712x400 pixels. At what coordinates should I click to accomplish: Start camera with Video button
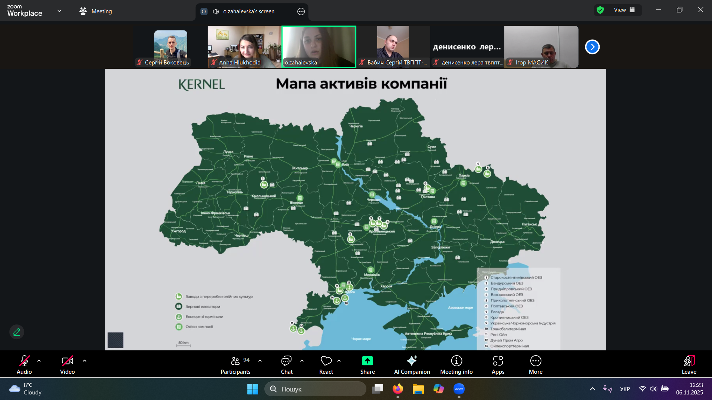(x=67, y=365)
